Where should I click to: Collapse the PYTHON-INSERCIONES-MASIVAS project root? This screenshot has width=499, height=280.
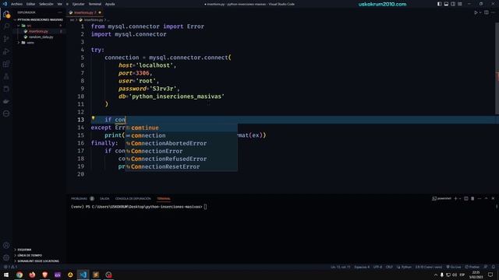pos(38,19)
